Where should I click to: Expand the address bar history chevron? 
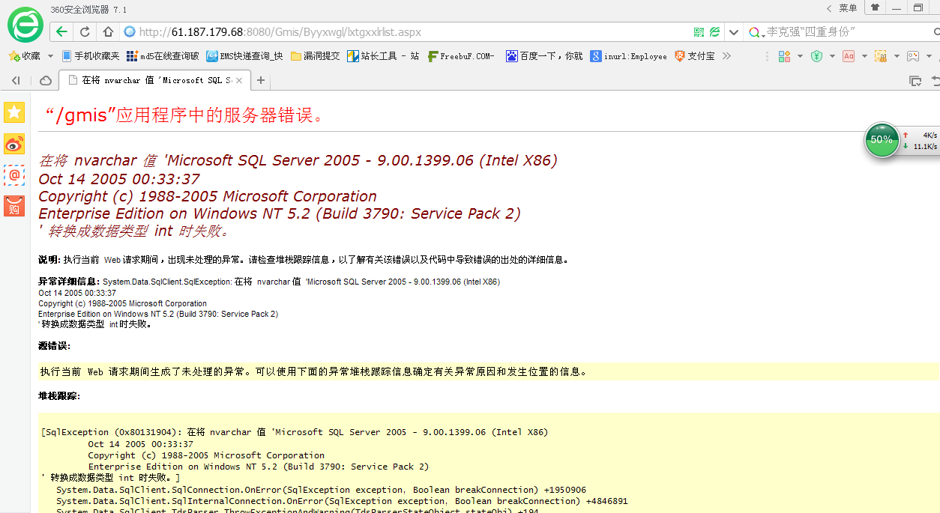coord(733,32)
